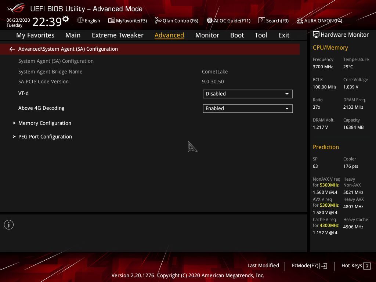Open the Monitor tab

[207, 35]
